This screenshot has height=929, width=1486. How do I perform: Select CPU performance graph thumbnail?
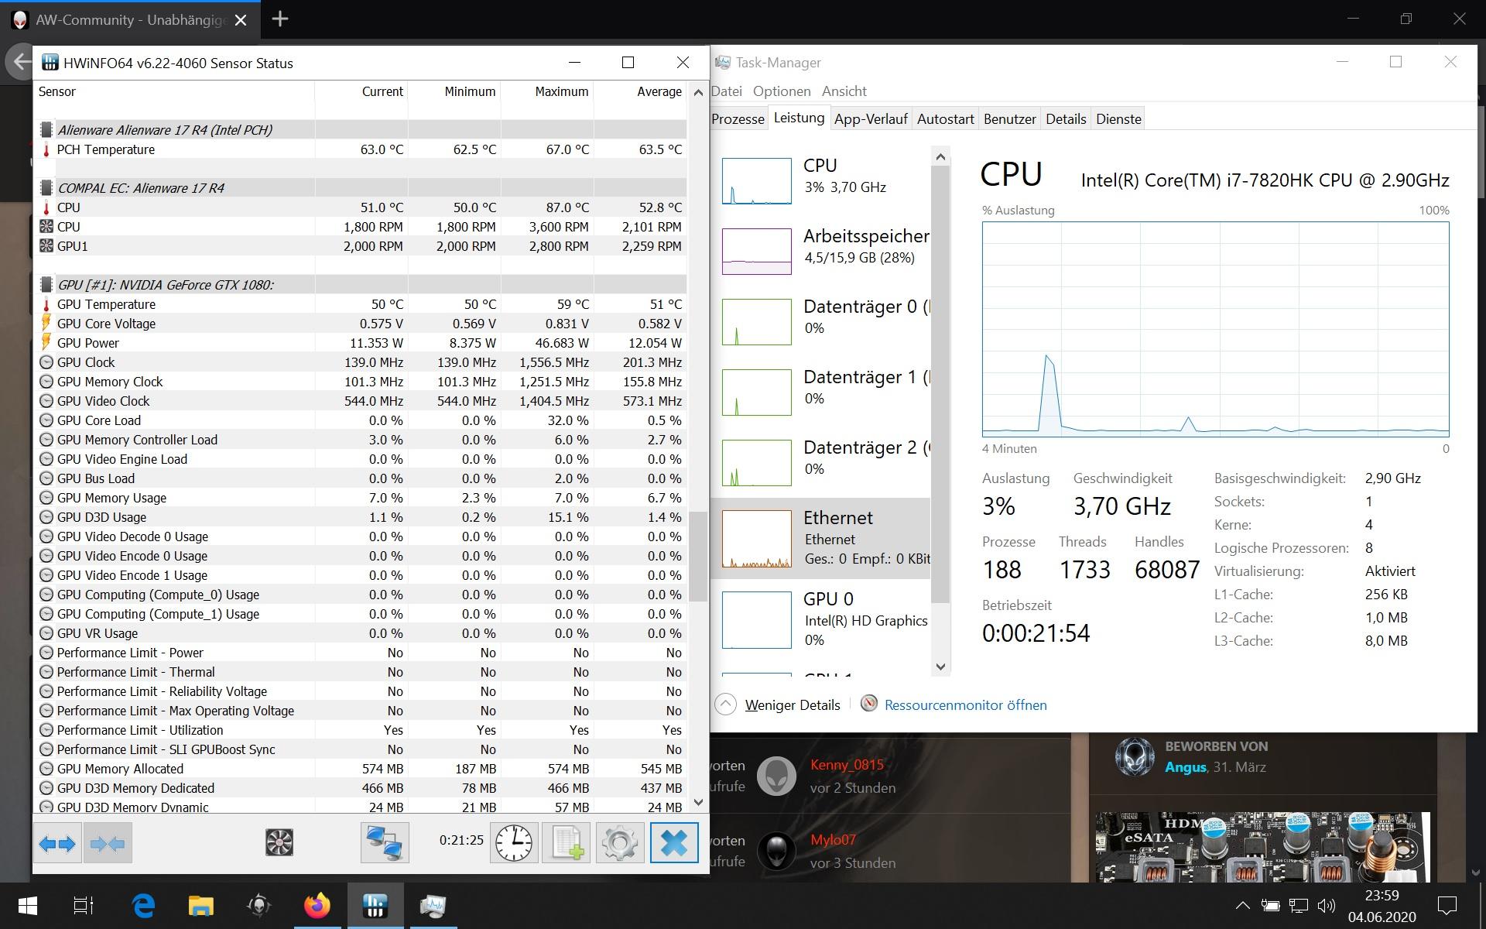coord(756,181)
